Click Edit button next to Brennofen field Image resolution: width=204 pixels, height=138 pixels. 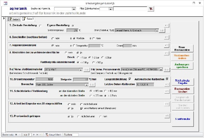point(92,85)
